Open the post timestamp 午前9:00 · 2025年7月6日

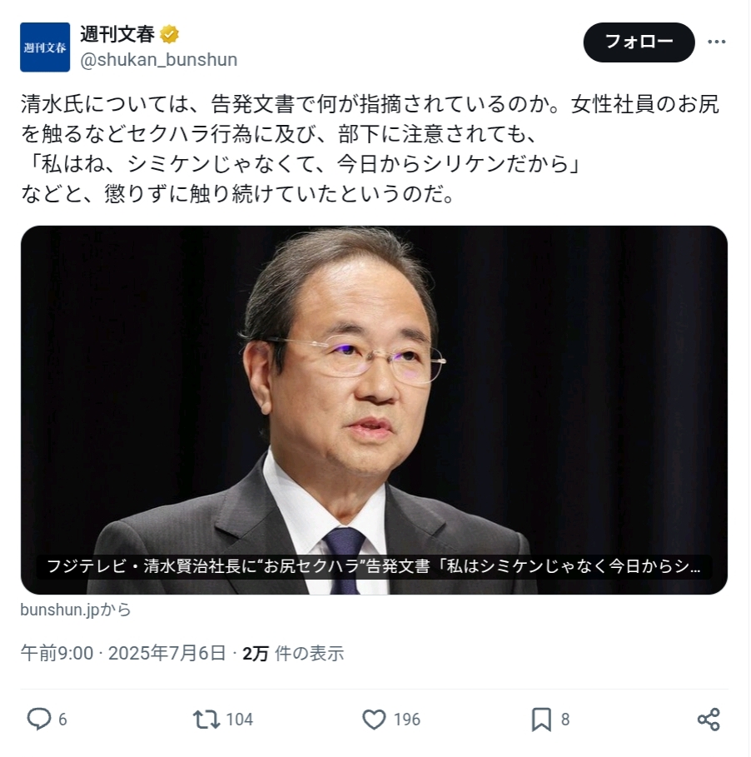pyautogui.click(x=123, y=653)
